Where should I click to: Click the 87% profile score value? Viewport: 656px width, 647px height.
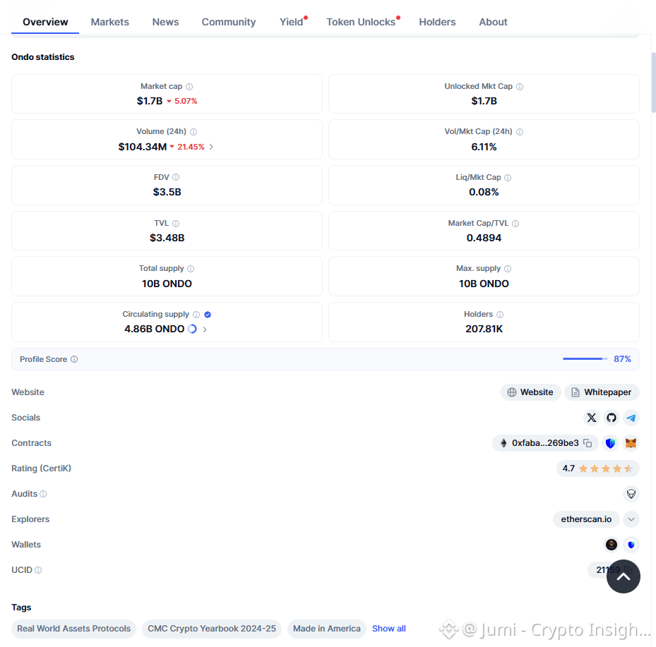coord(622,359)
